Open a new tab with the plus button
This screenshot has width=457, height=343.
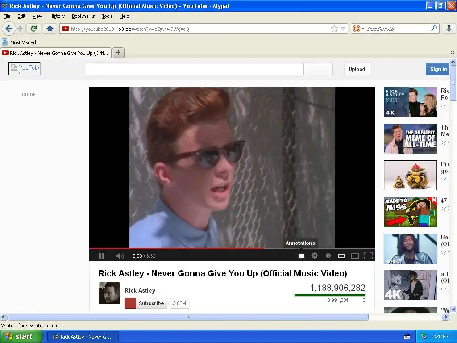point(118,53)
